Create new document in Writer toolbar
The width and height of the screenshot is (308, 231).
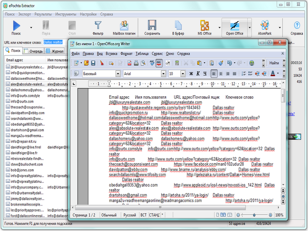tap(76, 63)
